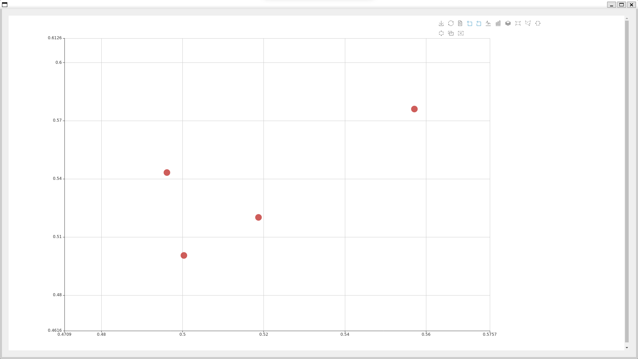Click the lowest scatter point near x 0.5
Viewport: 638px width, 359px height.
(184, 255)
